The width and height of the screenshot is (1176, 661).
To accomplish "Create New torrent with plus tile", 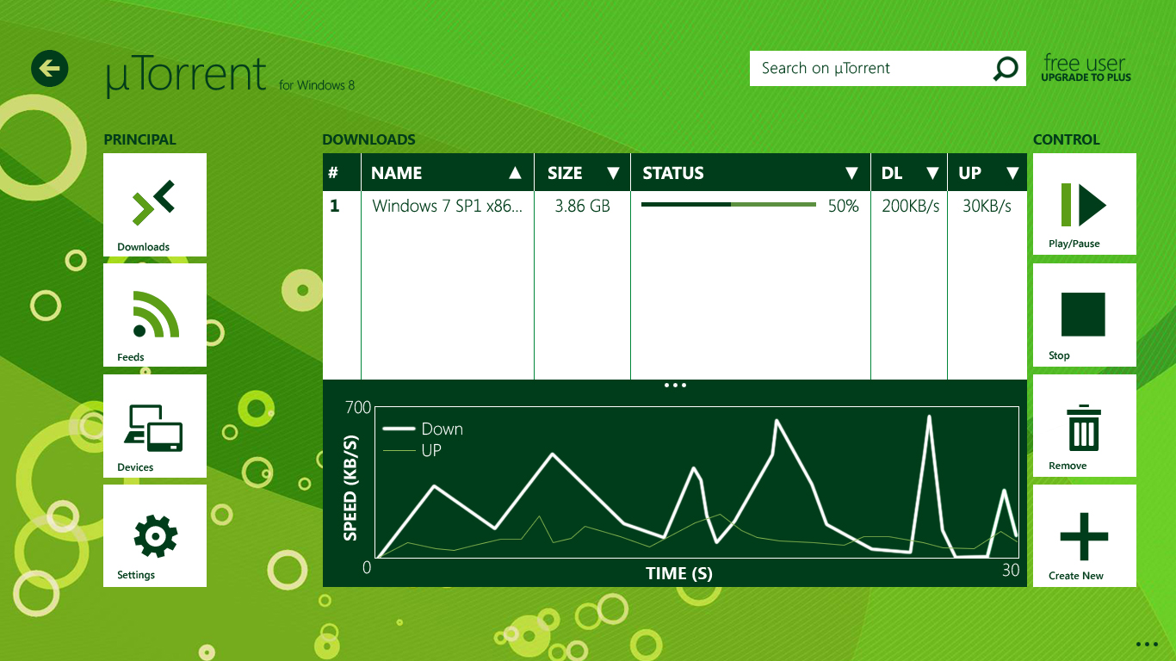I will point(1085,535).
